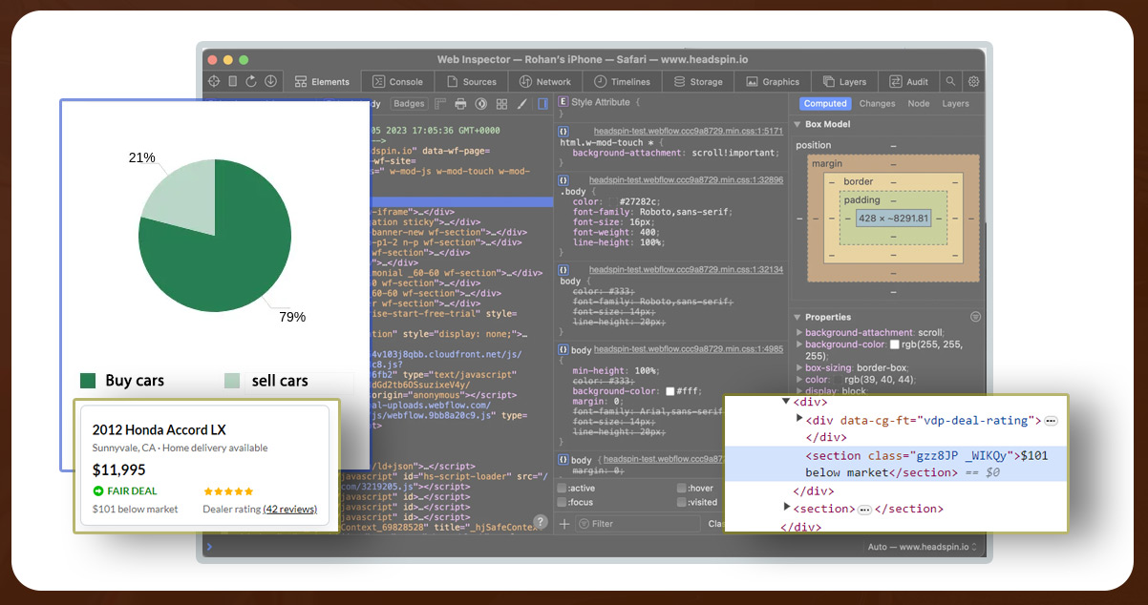The width and height of the screenshot is (1148, 605).
Task: Expand the collapsed section node arrow
Action: coord(787,508)
